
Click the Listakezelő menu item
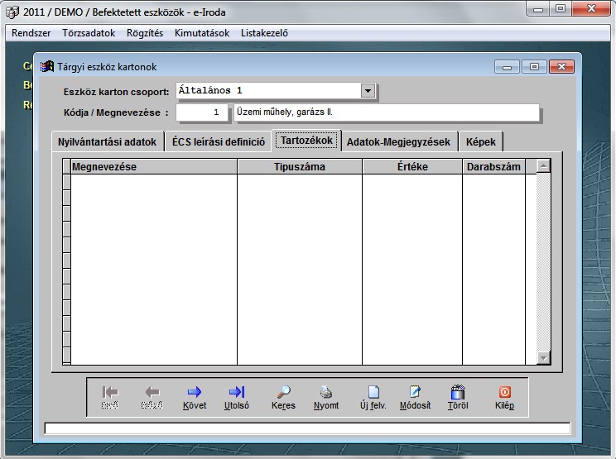pos(264,33)
